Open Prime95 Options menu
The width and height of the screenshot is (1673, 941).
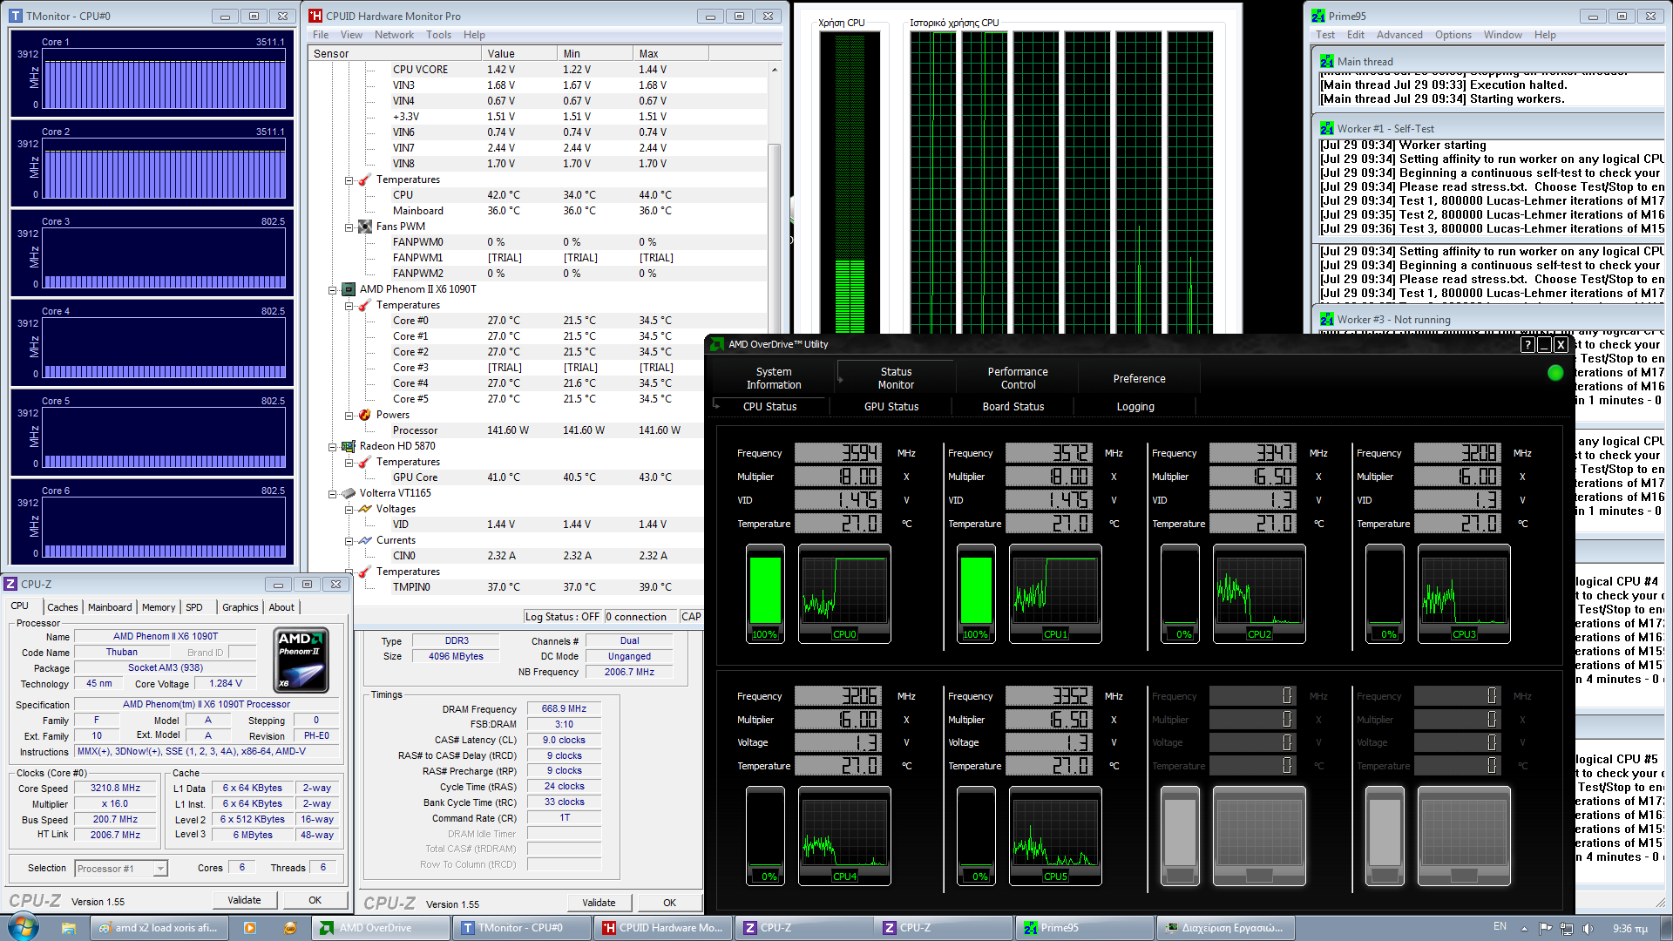point(1453,35)
